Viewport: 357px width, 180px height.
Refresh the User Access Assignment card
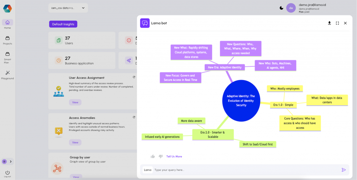coord(134,77)
